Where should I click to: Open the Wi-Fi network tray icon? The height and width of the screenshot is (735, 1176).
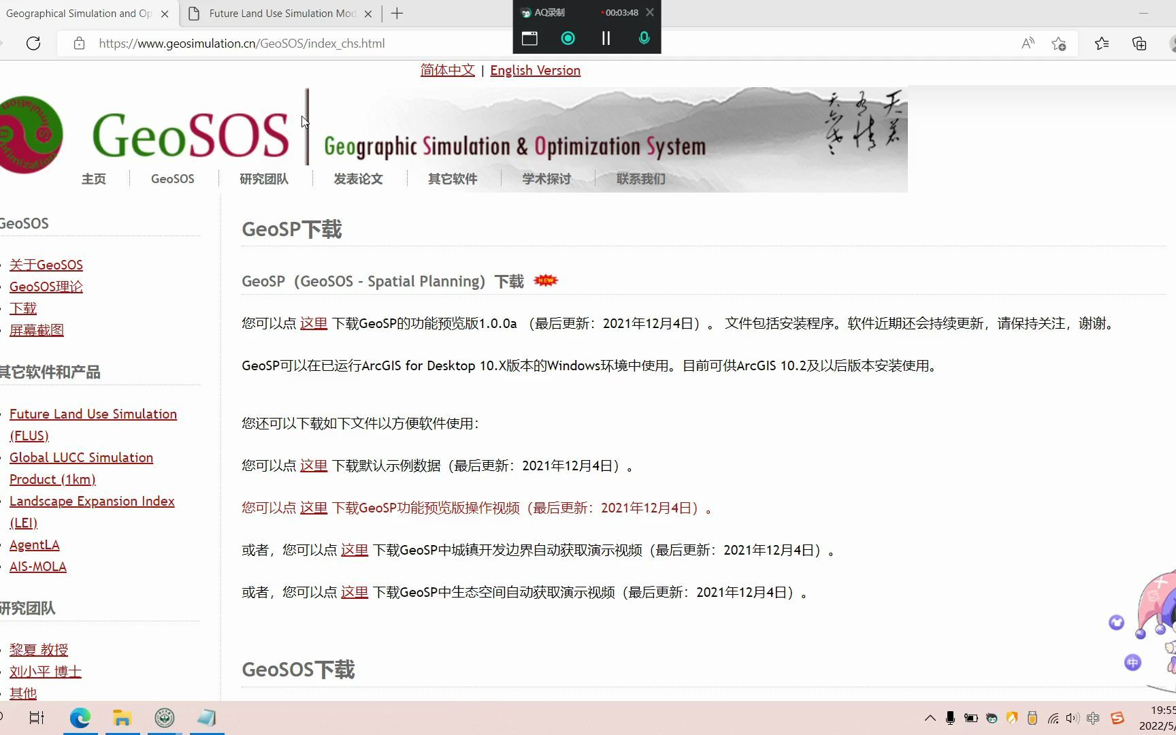click(1053, 718)
